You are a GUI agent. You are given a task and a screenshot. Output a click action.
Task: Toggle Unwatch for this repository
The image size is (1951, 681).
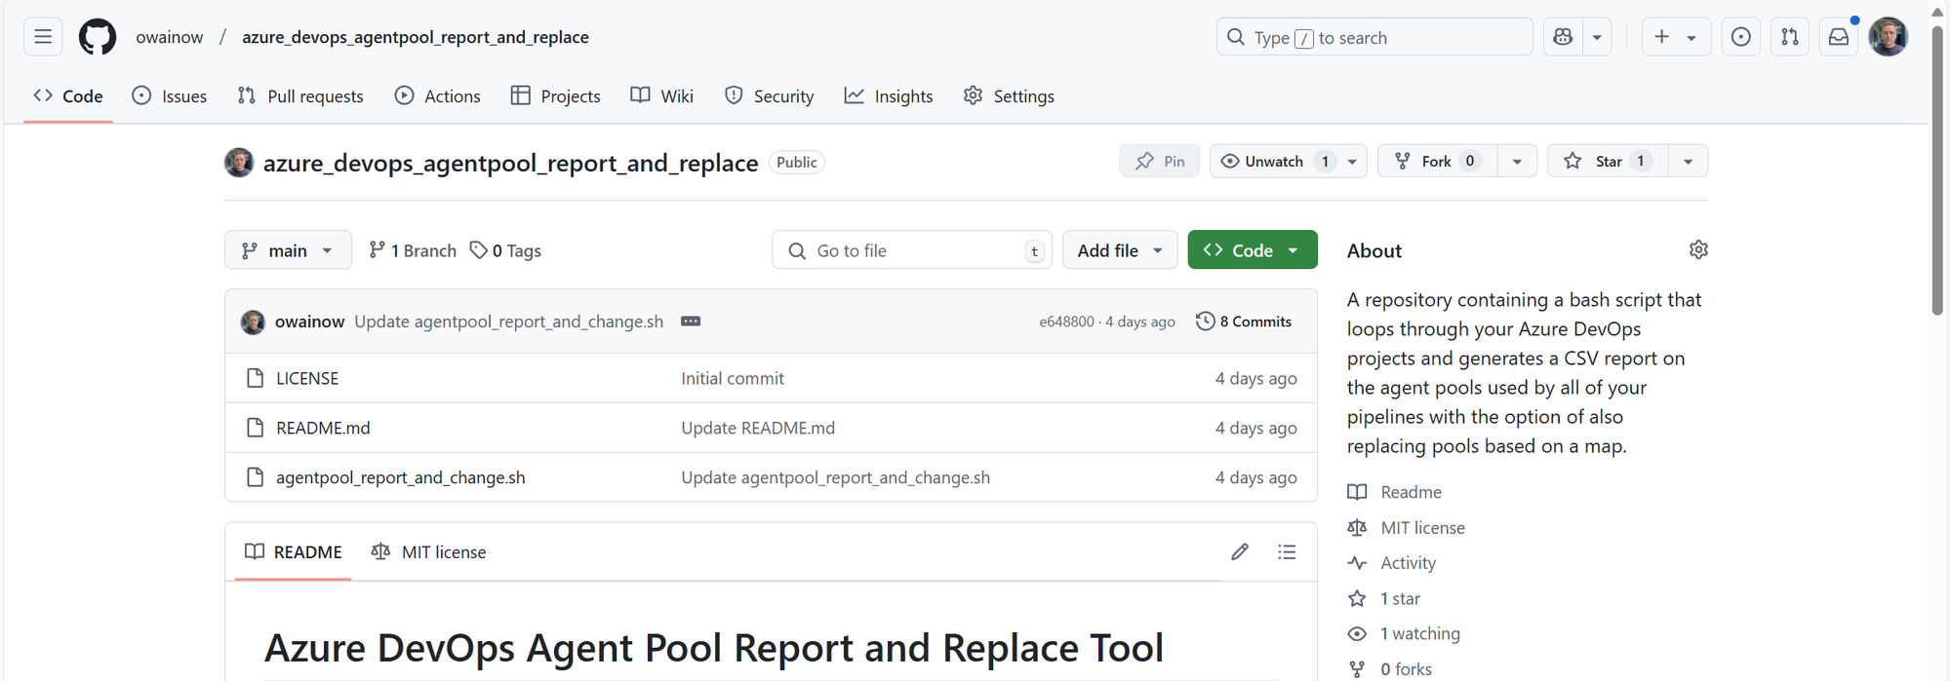point(1274,162)
